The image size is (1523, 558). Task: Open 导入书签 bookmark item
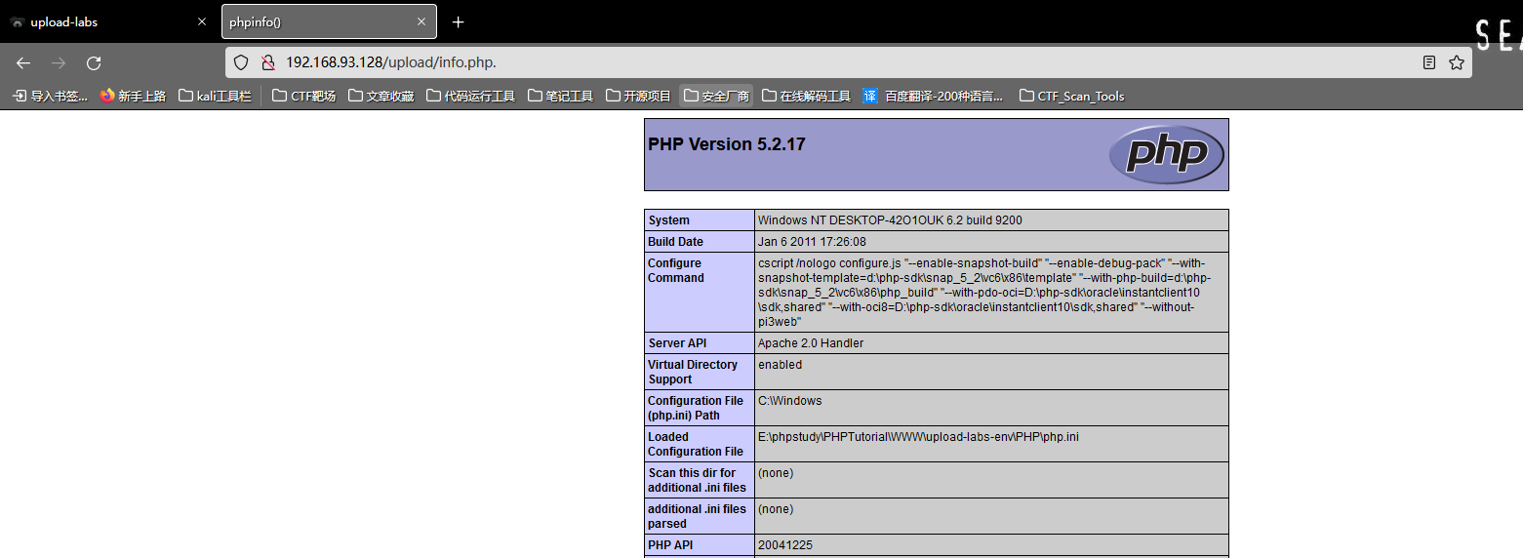[50, 96]
